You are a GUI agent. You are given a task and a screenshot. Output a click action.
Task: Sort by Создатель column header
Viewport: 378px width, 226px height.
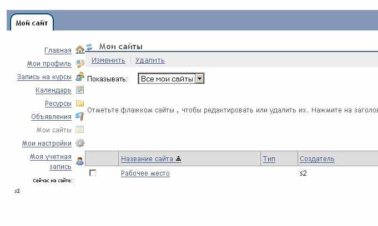pos(317,159)
